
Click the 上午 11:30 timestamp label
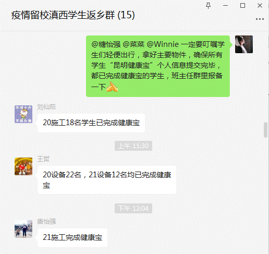(133, 146)
